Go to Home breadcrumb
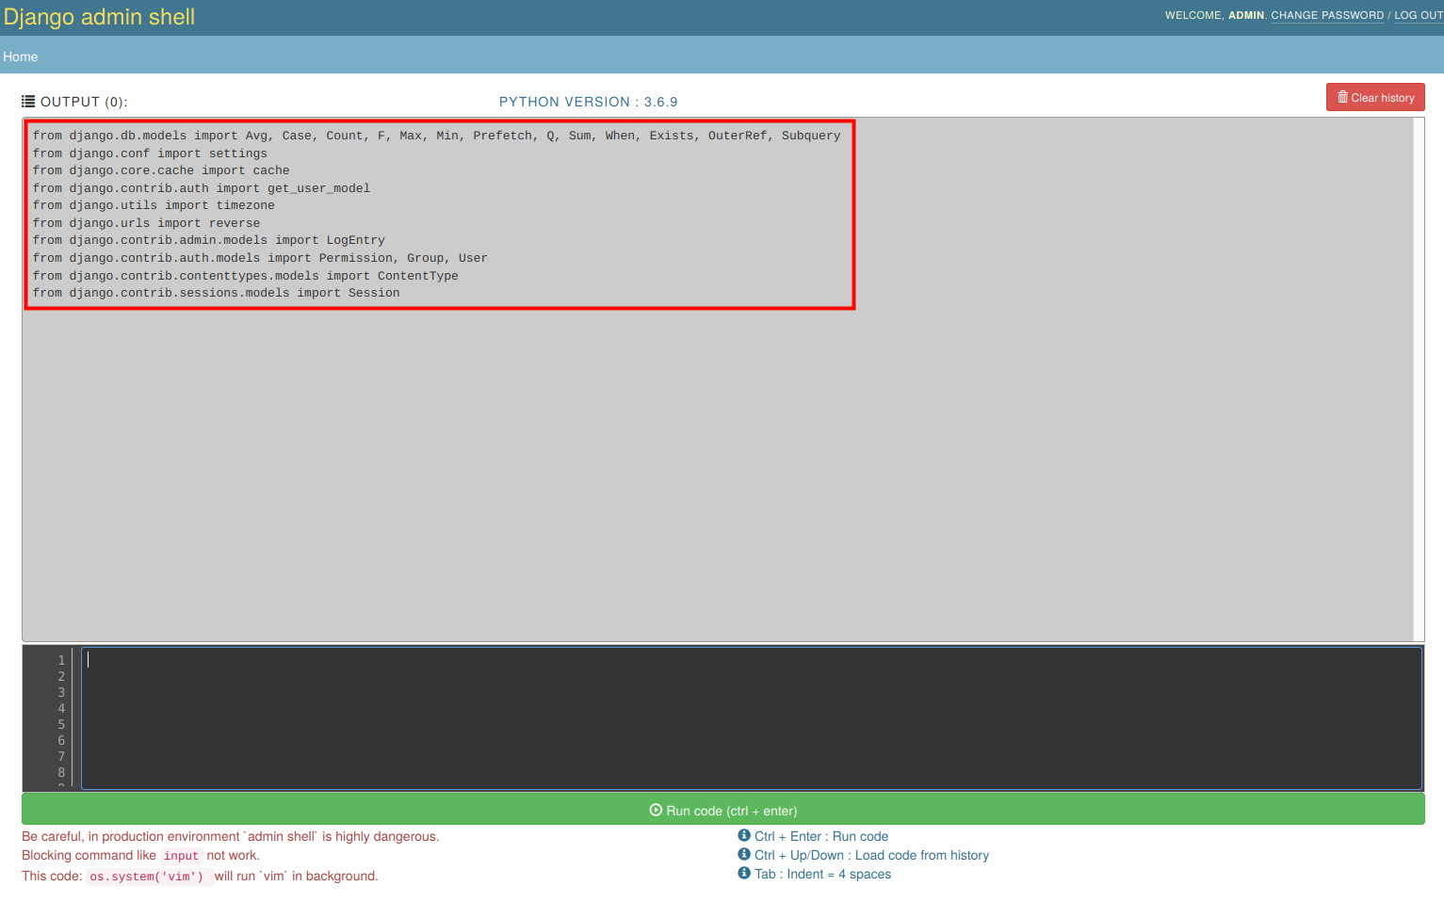 pos(21,56)
